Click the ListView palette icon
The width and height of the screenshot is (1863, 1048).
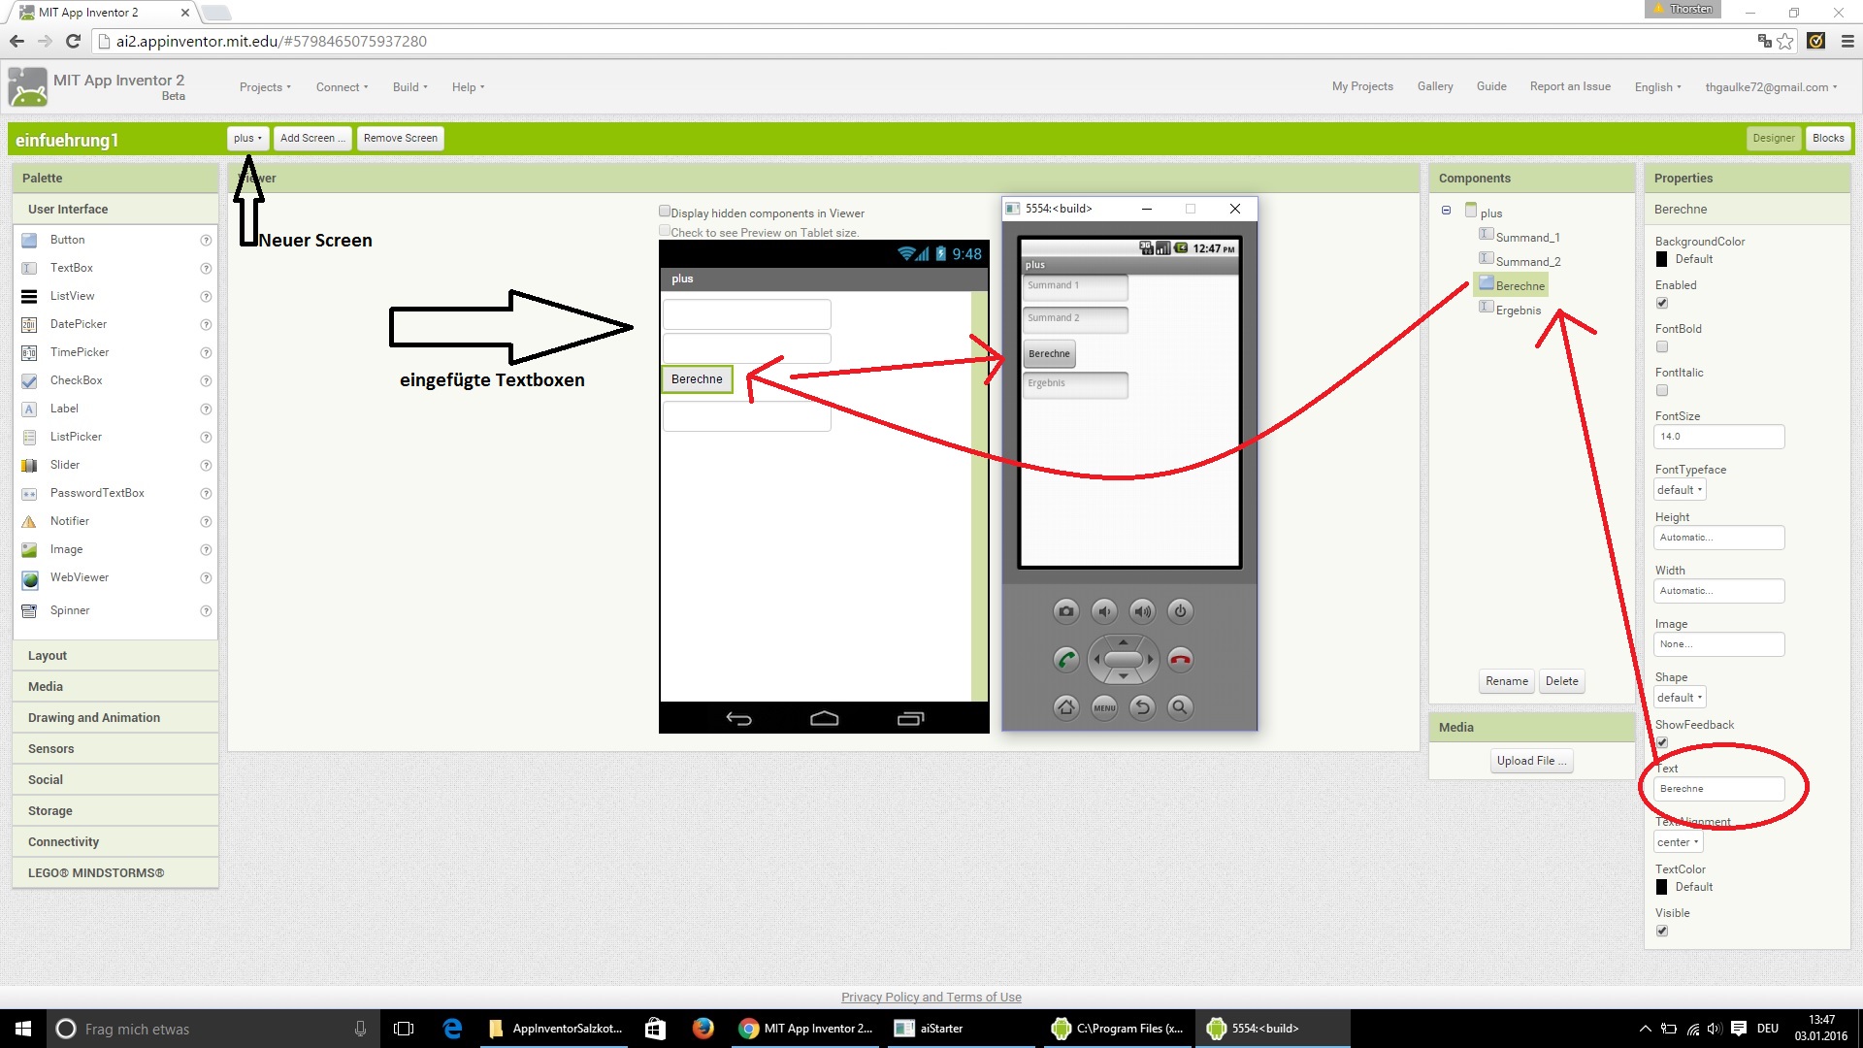click(29, 296)
